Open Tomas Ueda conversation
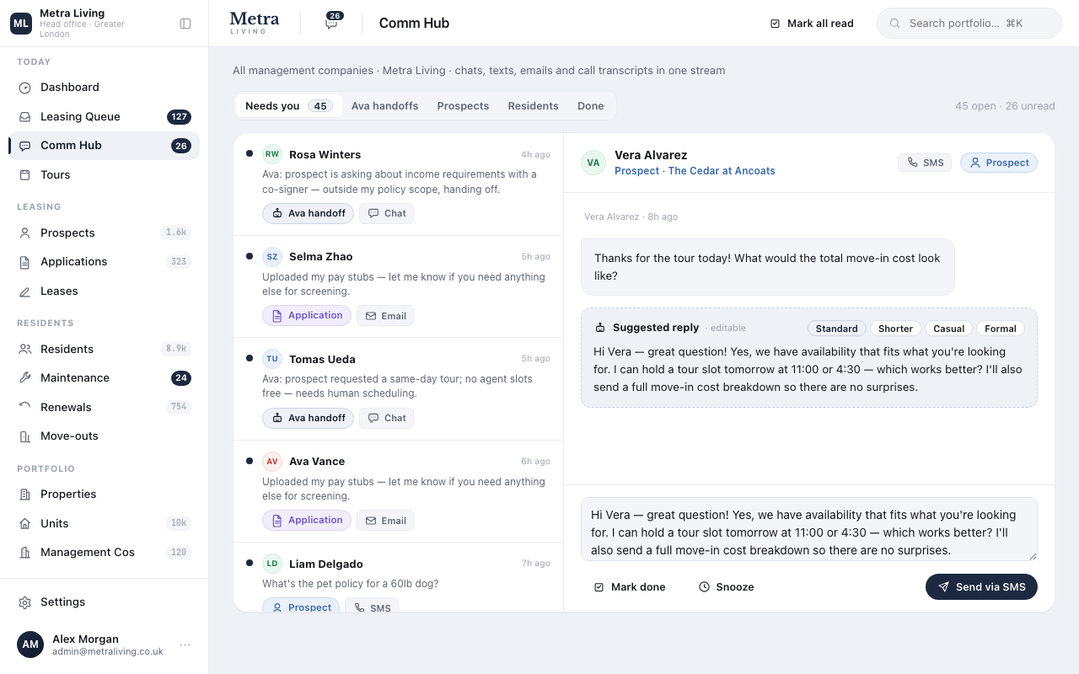 coord(399,389)
